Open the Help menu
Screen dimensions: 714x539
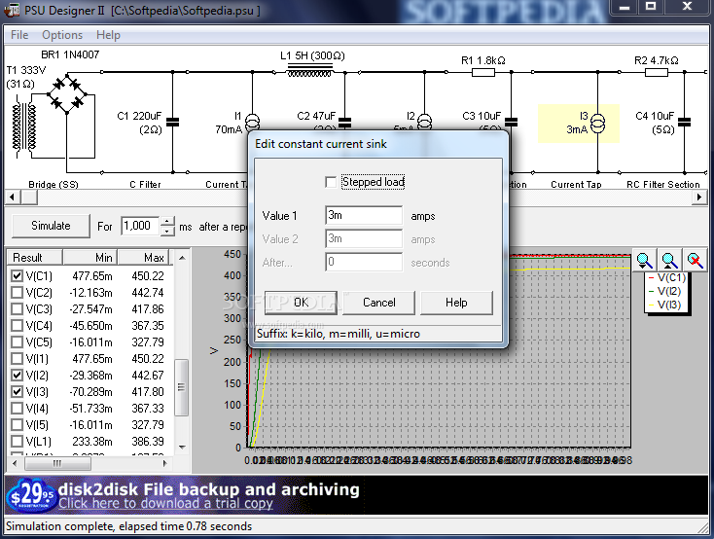tap(108, 35)
